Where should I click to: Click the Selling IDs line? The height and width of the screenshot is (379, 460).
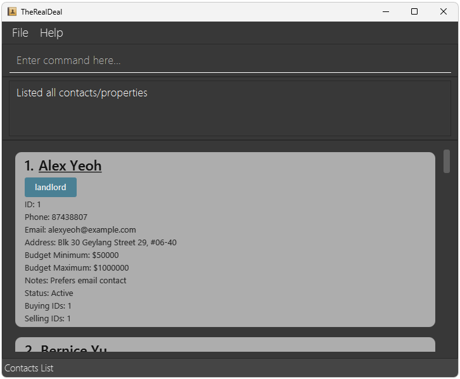(x=48, y=319)
